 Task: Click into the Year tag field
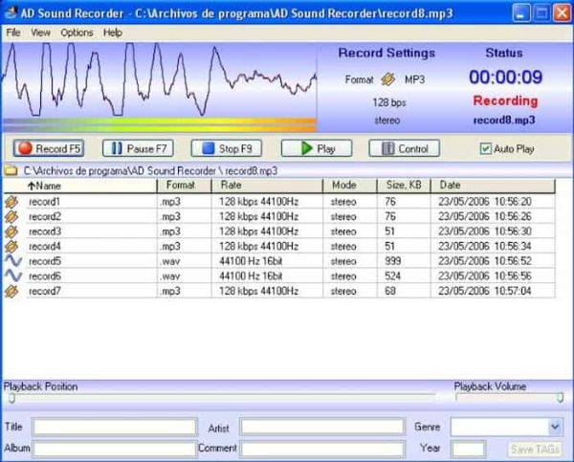tap(468, 449)
